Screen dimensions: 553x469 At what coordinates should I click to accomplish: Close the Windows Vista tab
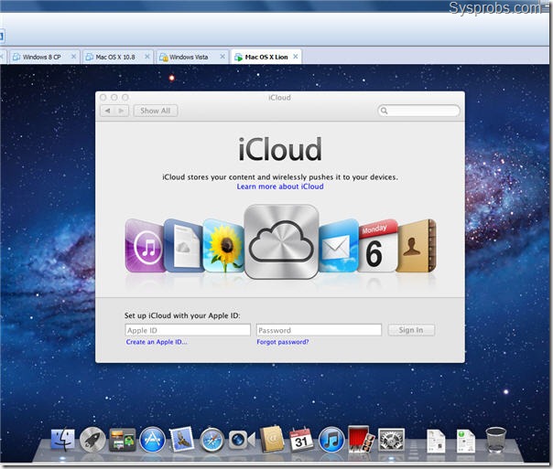point(222,57)
